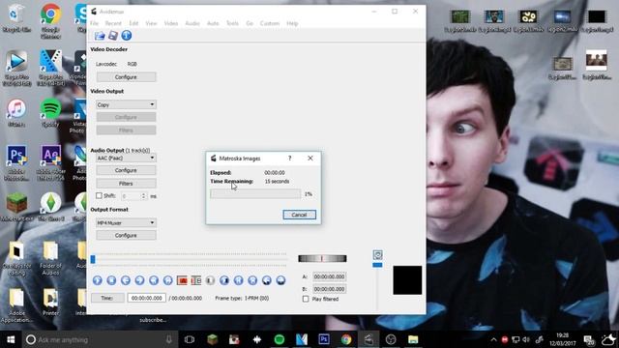Enable the audio Shift checkbox
The width and height of the screenshot is (619, 348).
coord(99,195)
